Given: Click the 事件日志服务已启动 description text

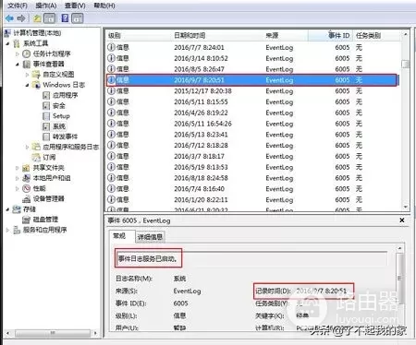Looking at the screenshot, I should click(148, 258).
